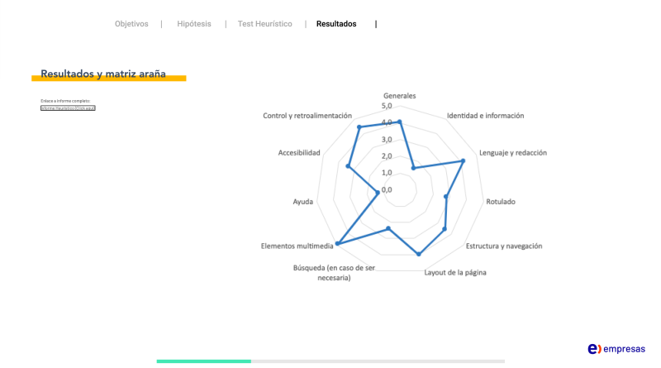
Task: Click the Accesibilidad axis label
Action: pos(299,153)
